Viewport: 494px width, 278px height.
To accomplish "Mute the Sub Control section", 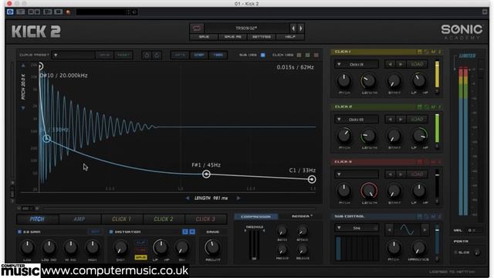I will click(x=433, y=216).
